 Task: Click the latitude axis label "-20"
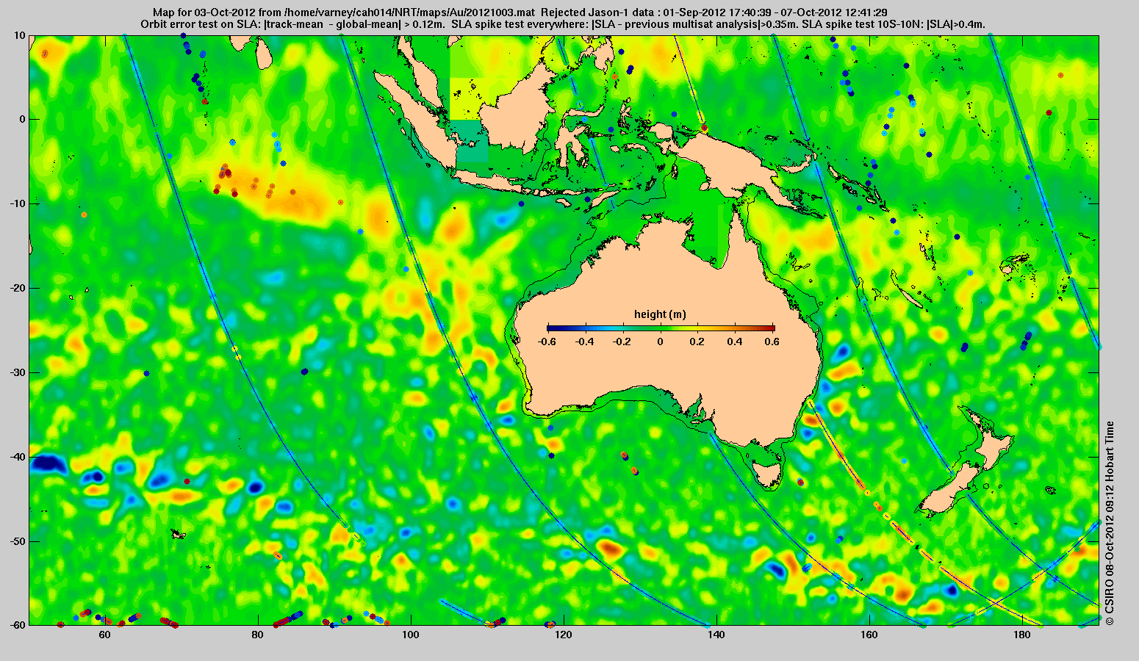click(x=18, y=288)
